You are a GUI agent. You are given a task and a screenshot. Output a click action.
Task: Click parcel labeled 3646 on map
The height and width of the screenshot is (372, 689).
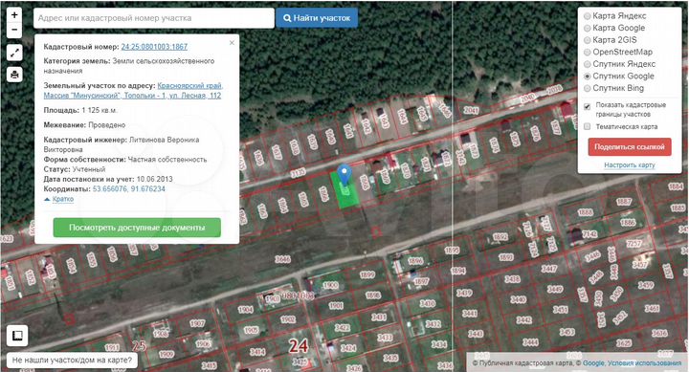[x=283, y=259]
